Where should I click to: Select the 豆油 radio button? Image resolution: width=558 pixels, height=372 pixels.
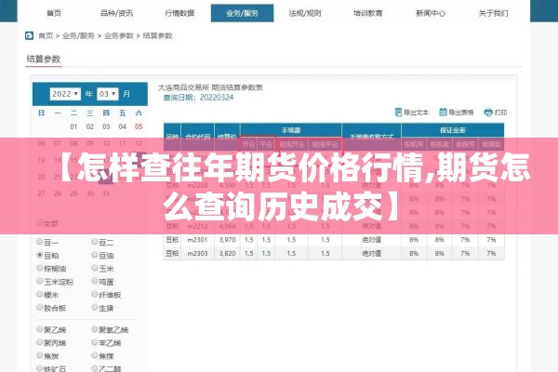[95, 255]
